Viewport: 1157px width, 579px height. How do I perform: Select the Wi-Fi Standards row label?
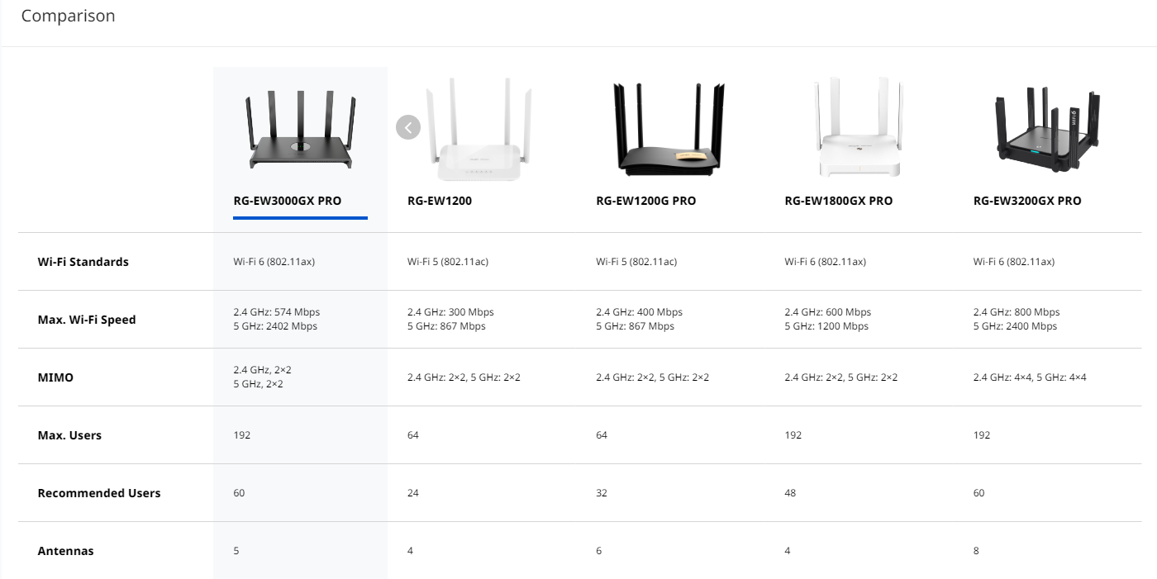83,262
